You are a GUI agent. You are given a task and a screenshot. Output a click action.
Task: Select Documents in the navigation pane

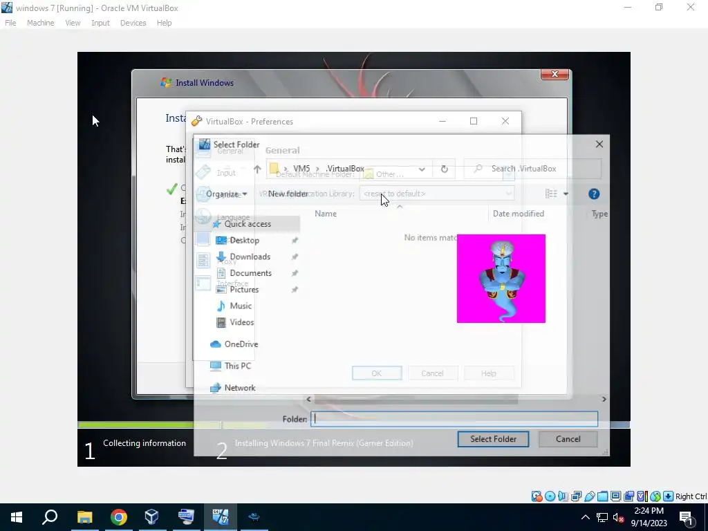(x=250, y=273)
